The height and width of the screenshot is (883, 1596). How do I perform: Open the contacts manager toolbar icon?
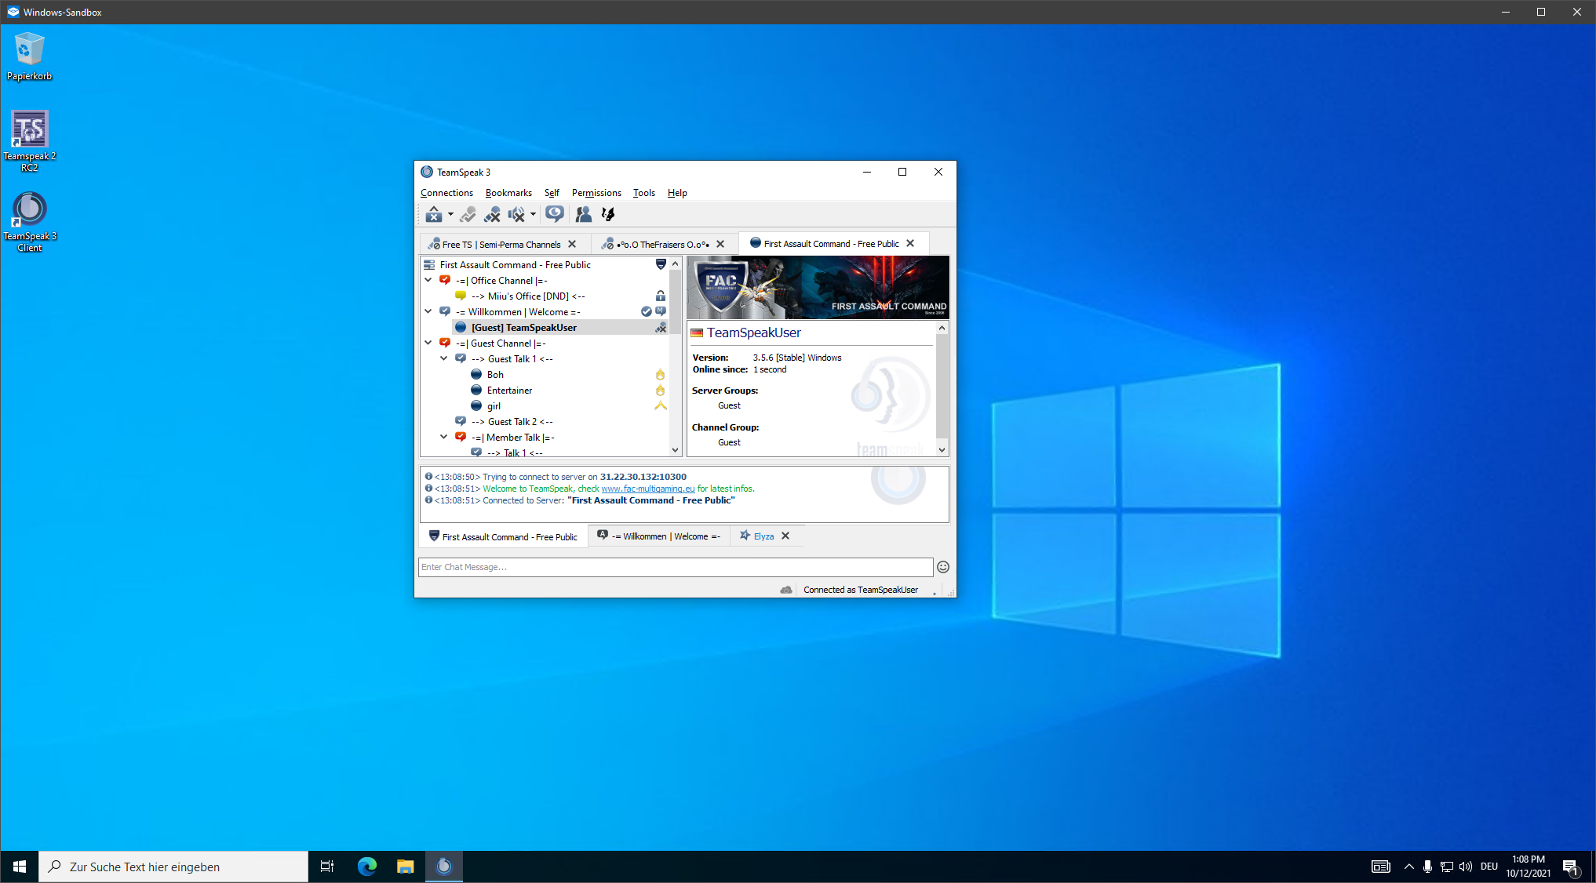(x=583, y=214)
